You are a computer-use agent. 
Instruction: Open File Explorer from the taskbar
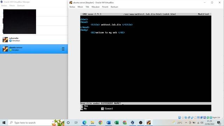92,122
